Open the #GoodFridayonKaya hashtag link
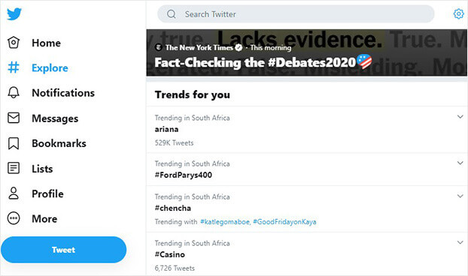 coord(284,222)
